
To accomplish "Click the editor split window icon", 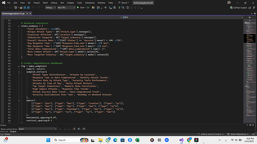I will (250, 17).
